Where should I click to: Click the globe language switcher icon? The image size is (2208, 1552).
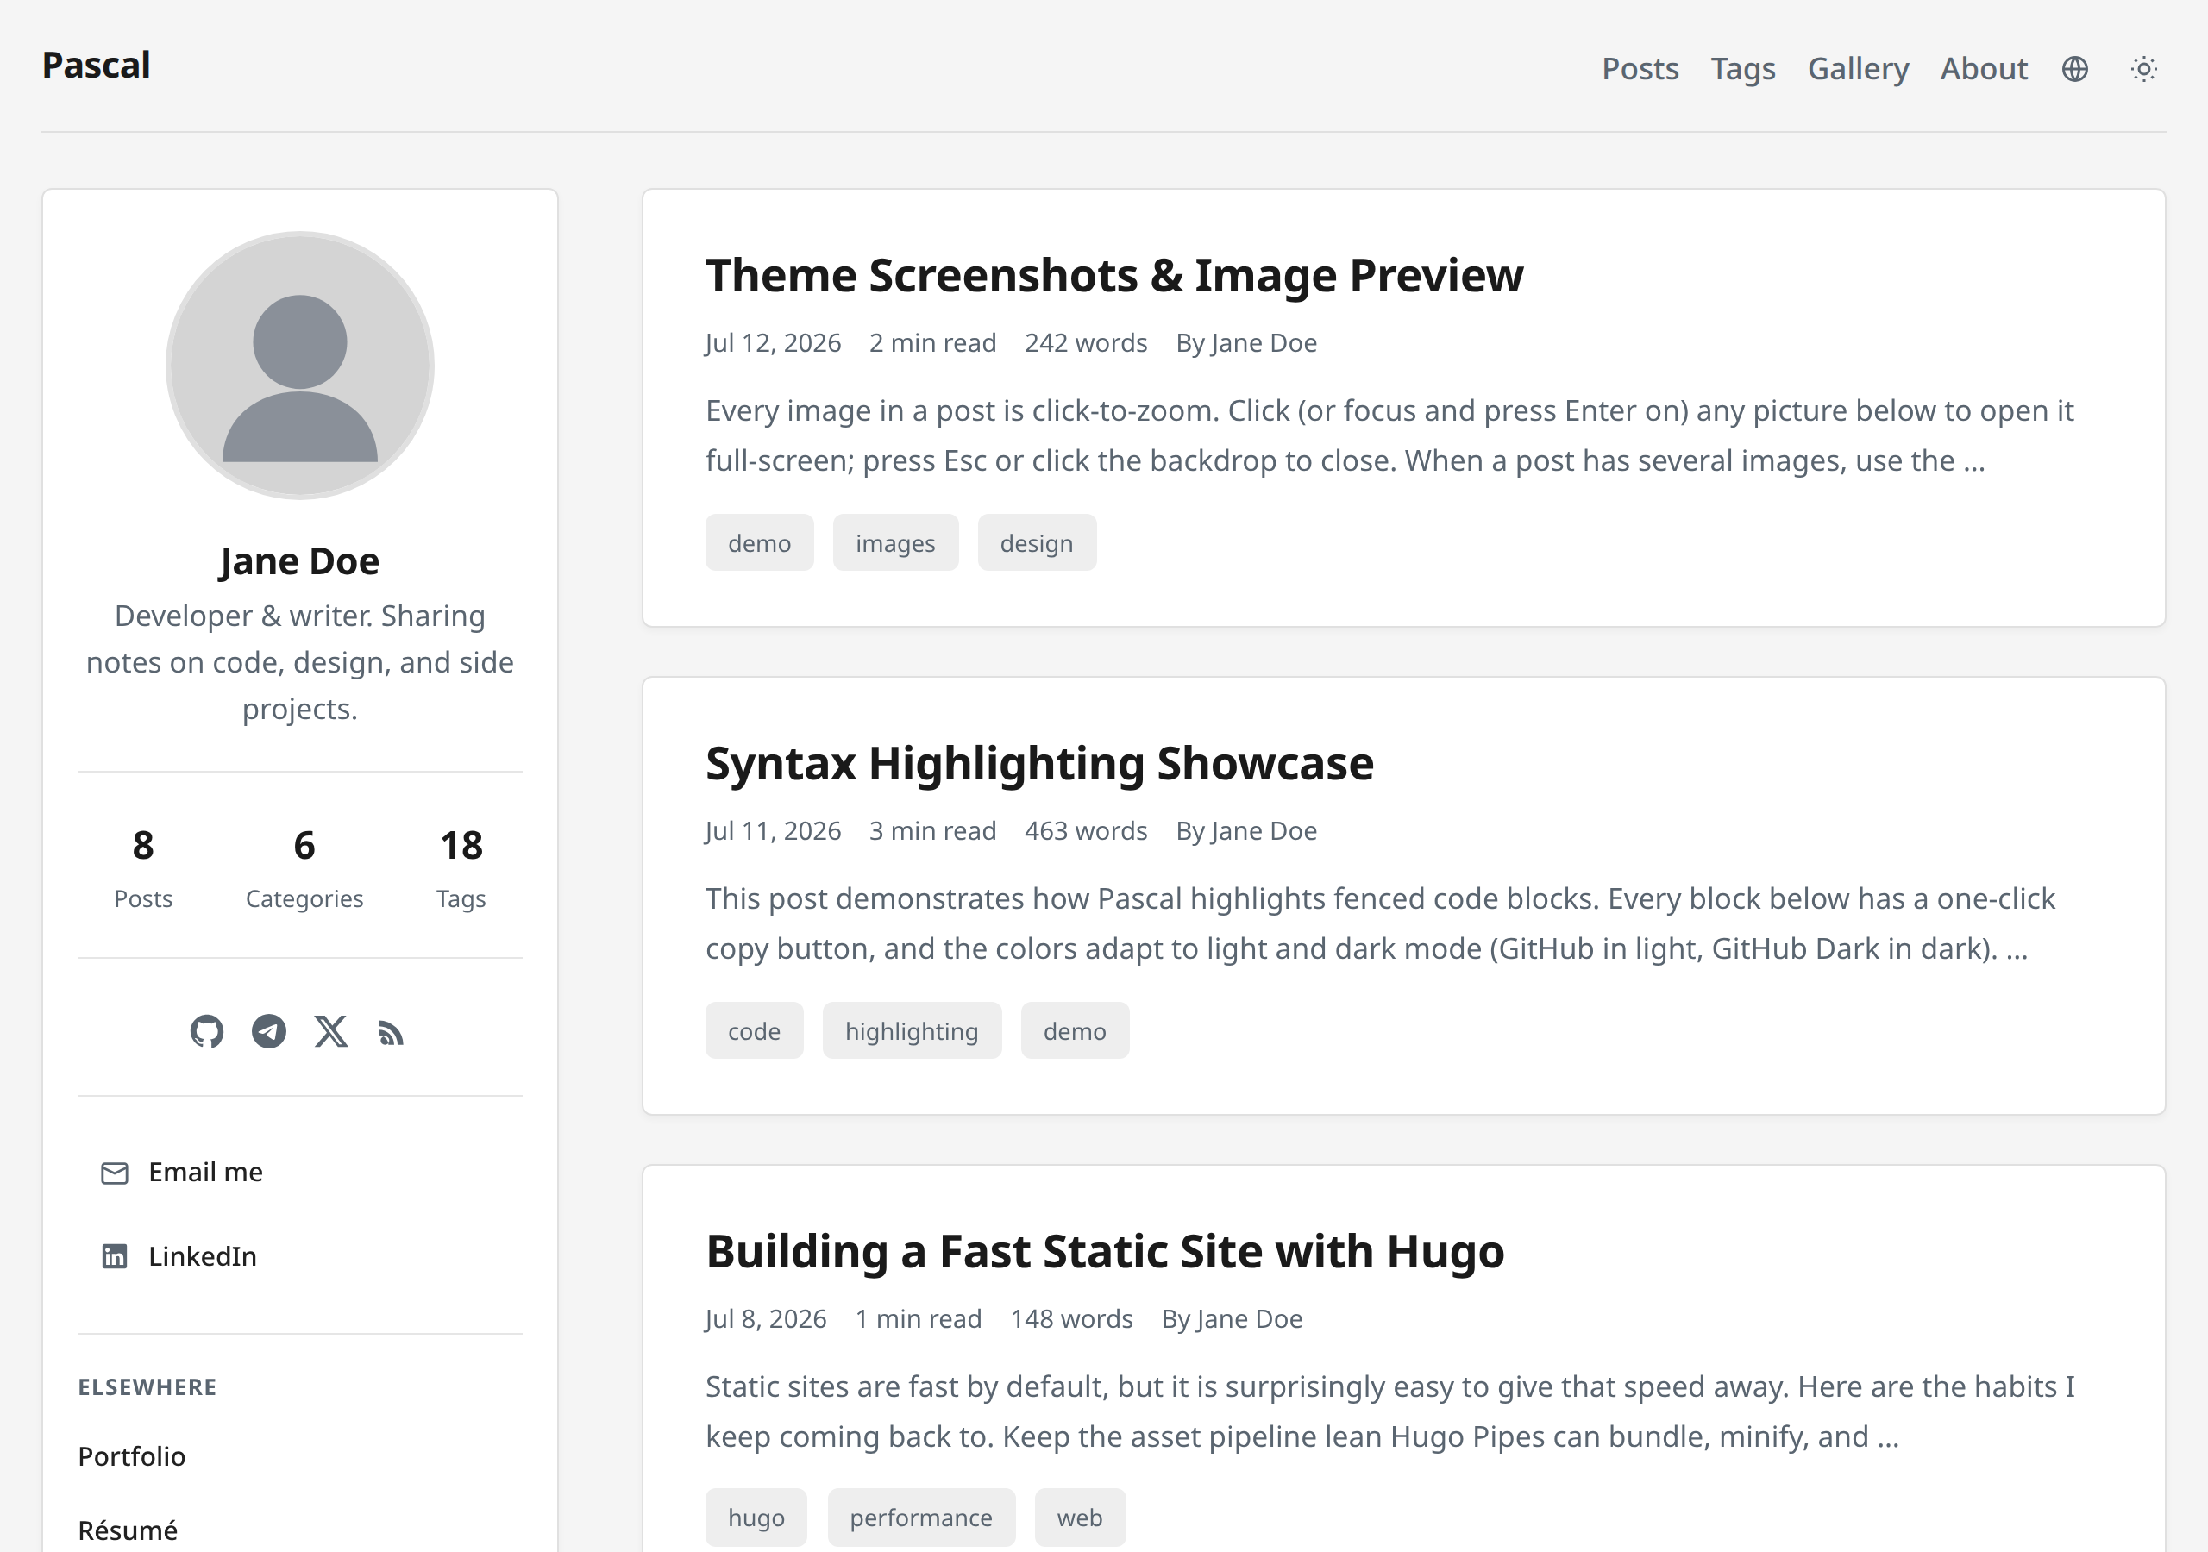(2075, 69)
